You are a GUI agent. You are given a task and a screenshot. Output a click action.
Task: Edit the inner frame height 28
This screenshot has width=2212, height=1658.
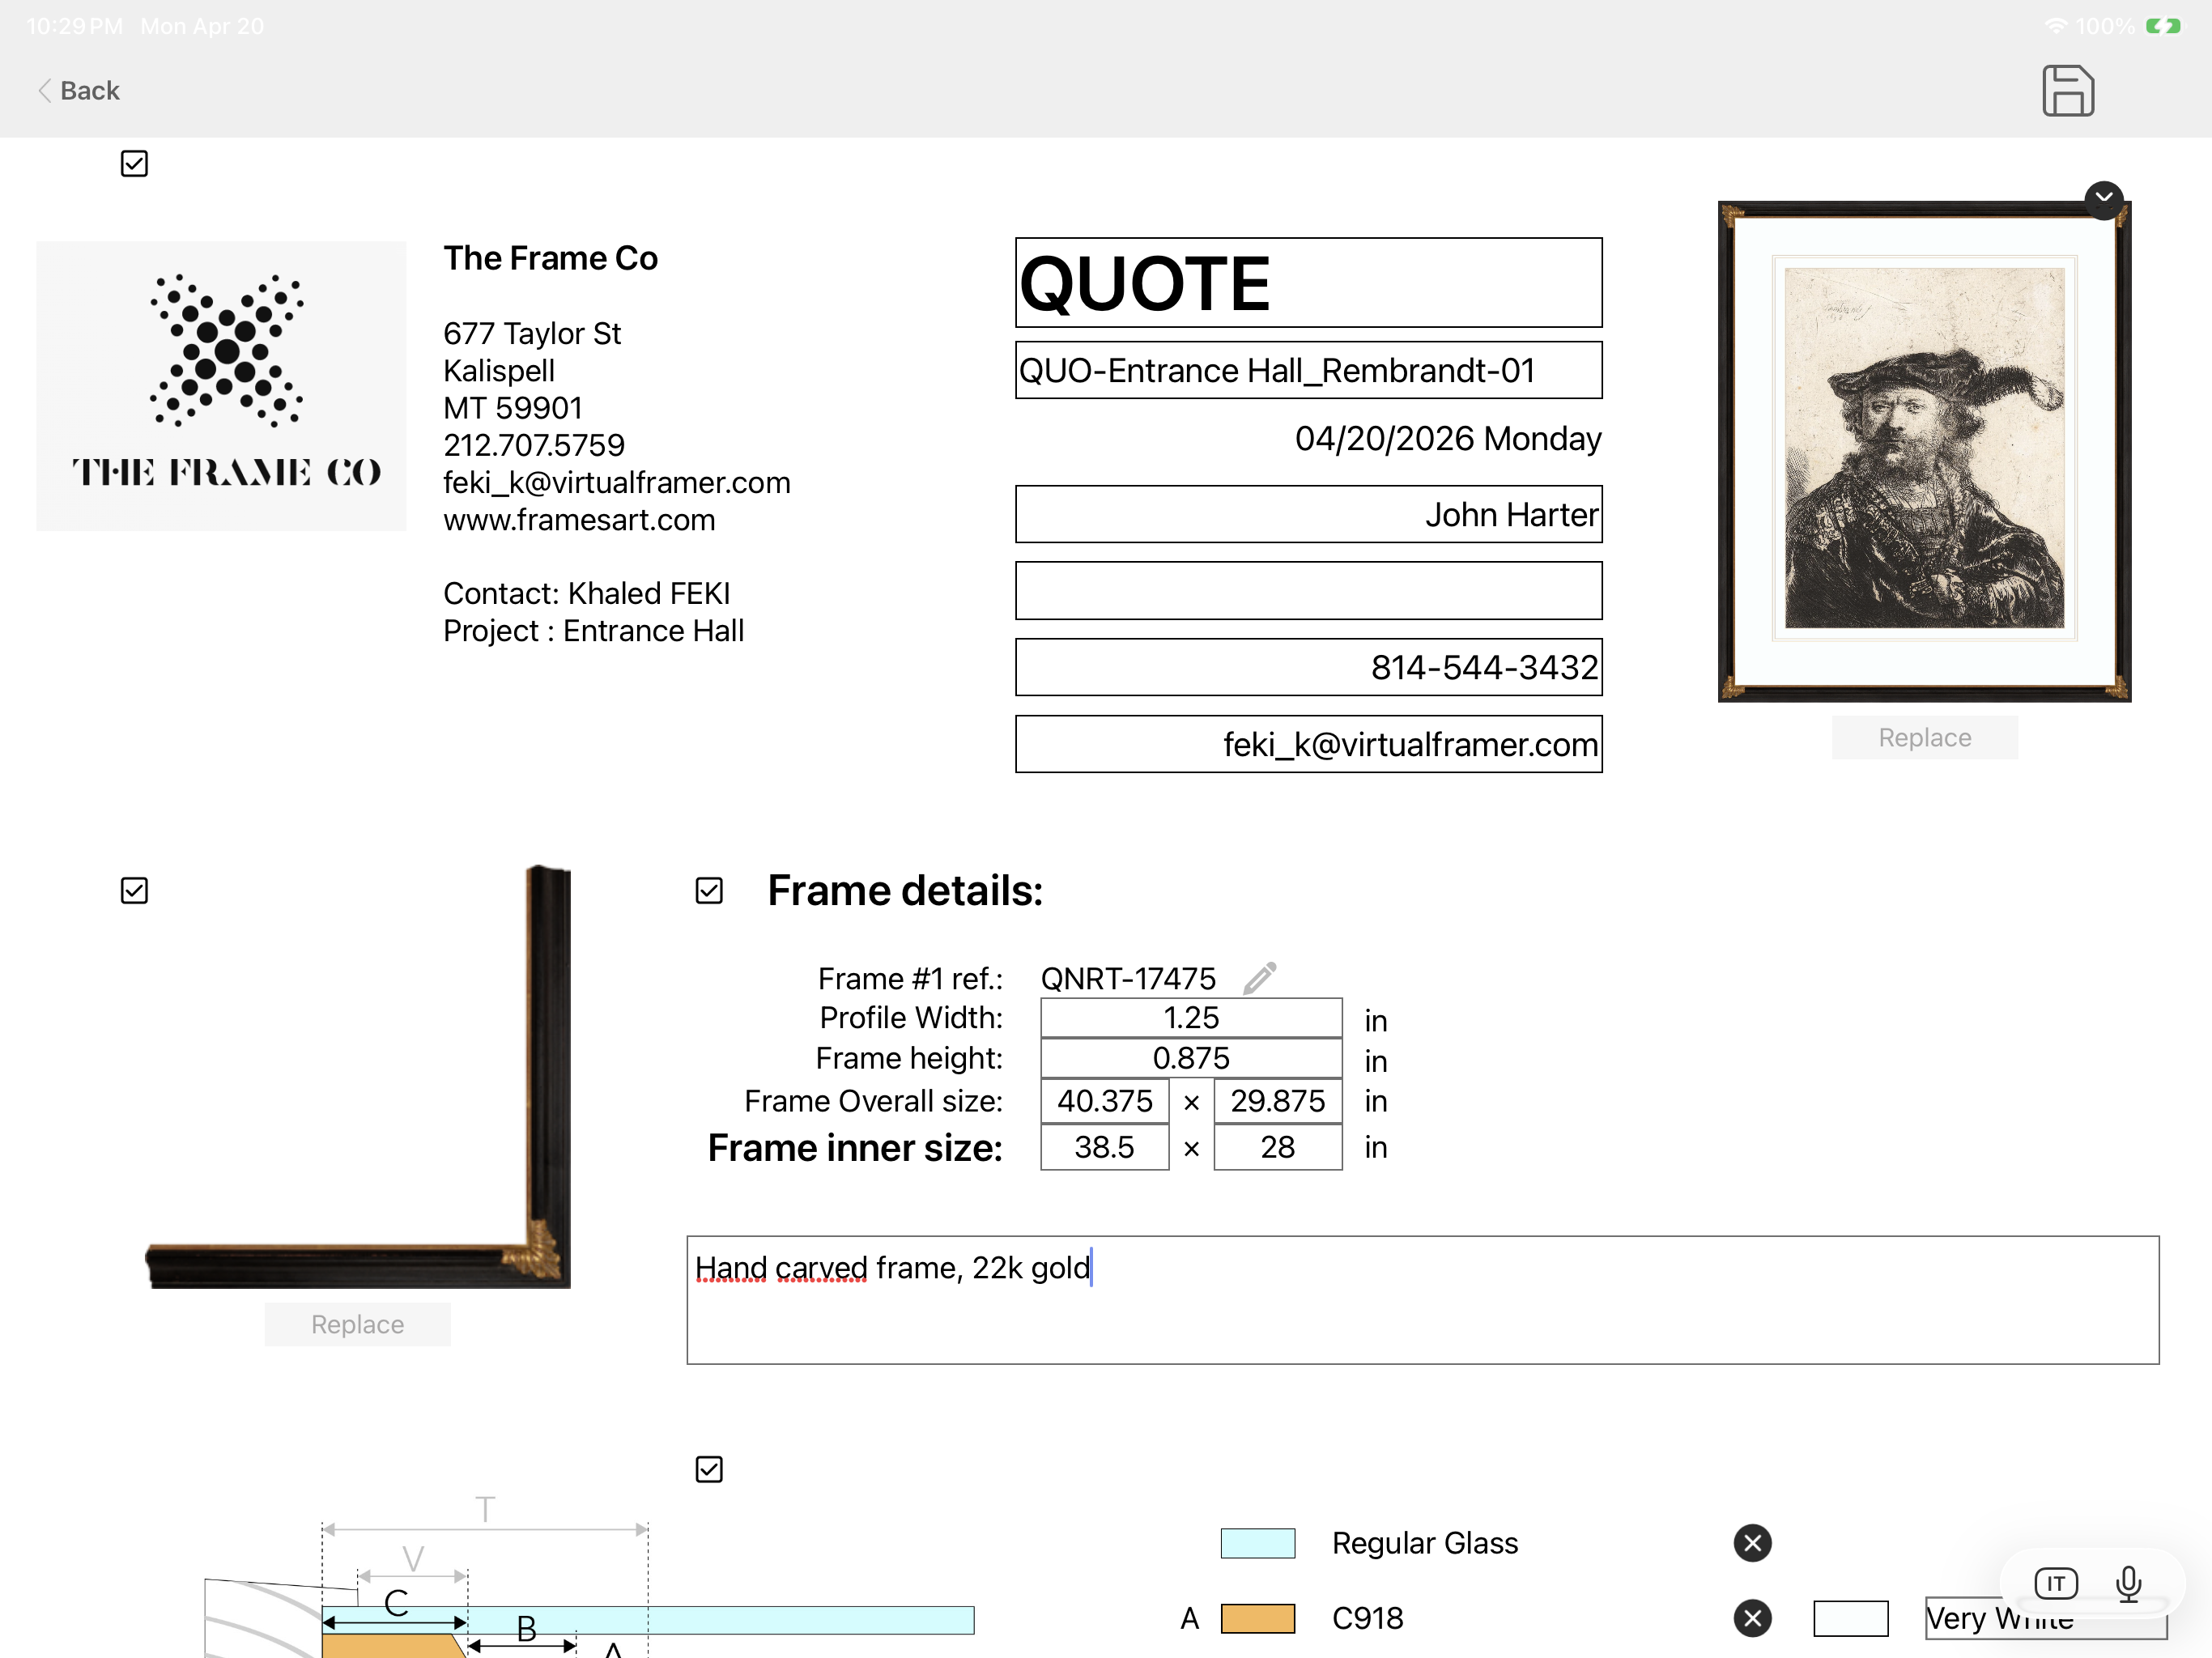tap(1277, 1147)
